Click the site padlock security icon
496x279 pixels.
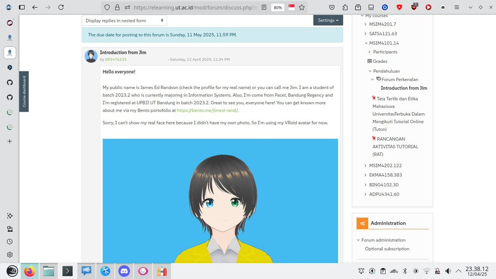(x=117, y=7)
